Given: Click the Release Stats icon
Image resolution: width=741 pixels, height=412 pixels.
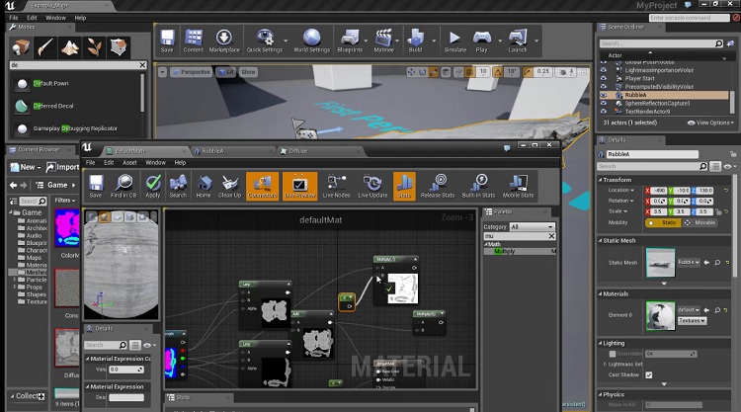Looking at the screenshot, I should point(438,186).
